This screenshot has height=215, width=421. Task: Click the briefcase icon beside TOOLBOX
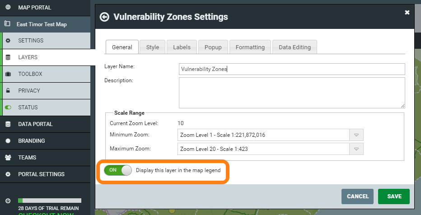click(x=8, y=74)
